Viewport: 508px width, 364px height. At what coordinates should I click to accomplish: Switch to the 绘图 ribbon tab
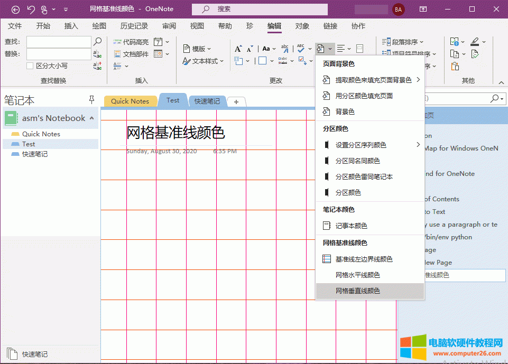pyautogui.click(x=99, y=26)
